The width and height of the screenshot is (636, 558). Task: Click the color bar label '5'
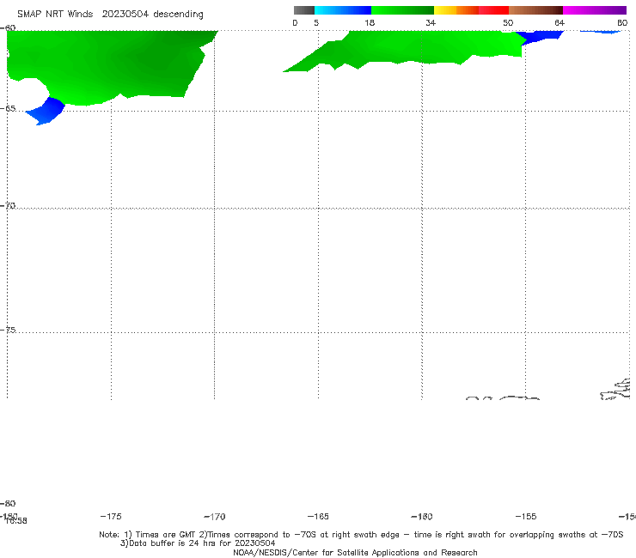(316, 23)
